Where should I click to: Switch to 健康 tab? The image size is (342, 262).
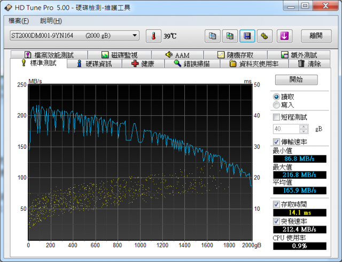tap(143, 64)
